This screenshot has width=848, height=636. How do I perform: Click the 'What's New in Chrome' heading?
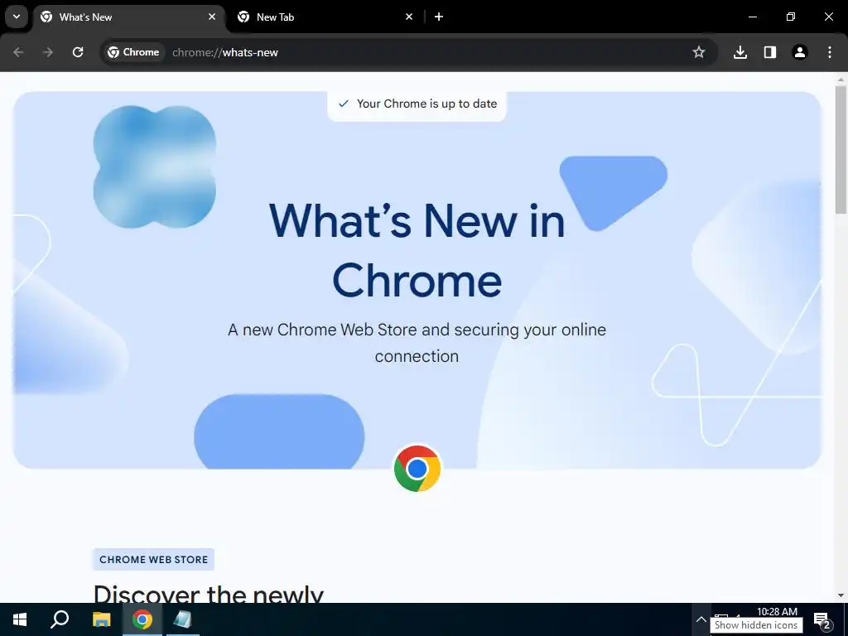click(417, 250)
